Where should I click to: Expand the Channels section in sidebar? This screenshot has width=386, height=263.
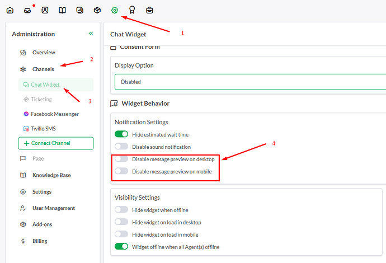43,69
